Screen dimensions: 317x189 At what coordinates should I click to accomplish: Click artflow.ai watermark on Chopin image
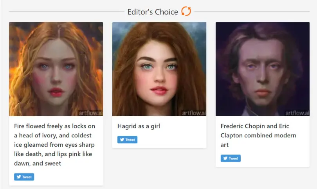(297, 113)
